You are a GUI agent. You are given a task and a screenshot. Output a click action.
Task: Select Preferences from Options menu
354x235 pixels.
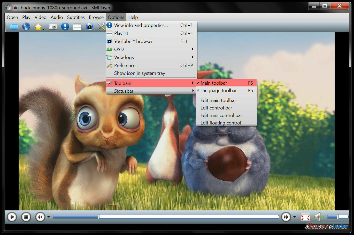tap(151, 65)
